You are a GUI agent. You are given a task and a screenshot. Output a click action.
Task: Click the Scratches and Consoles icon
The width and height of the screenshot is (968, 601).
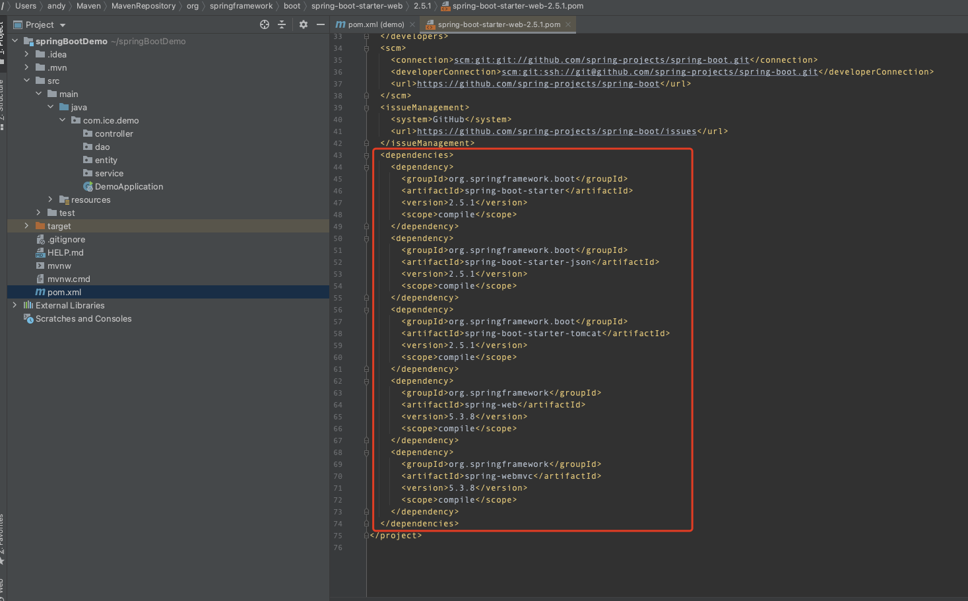[28, 318]
